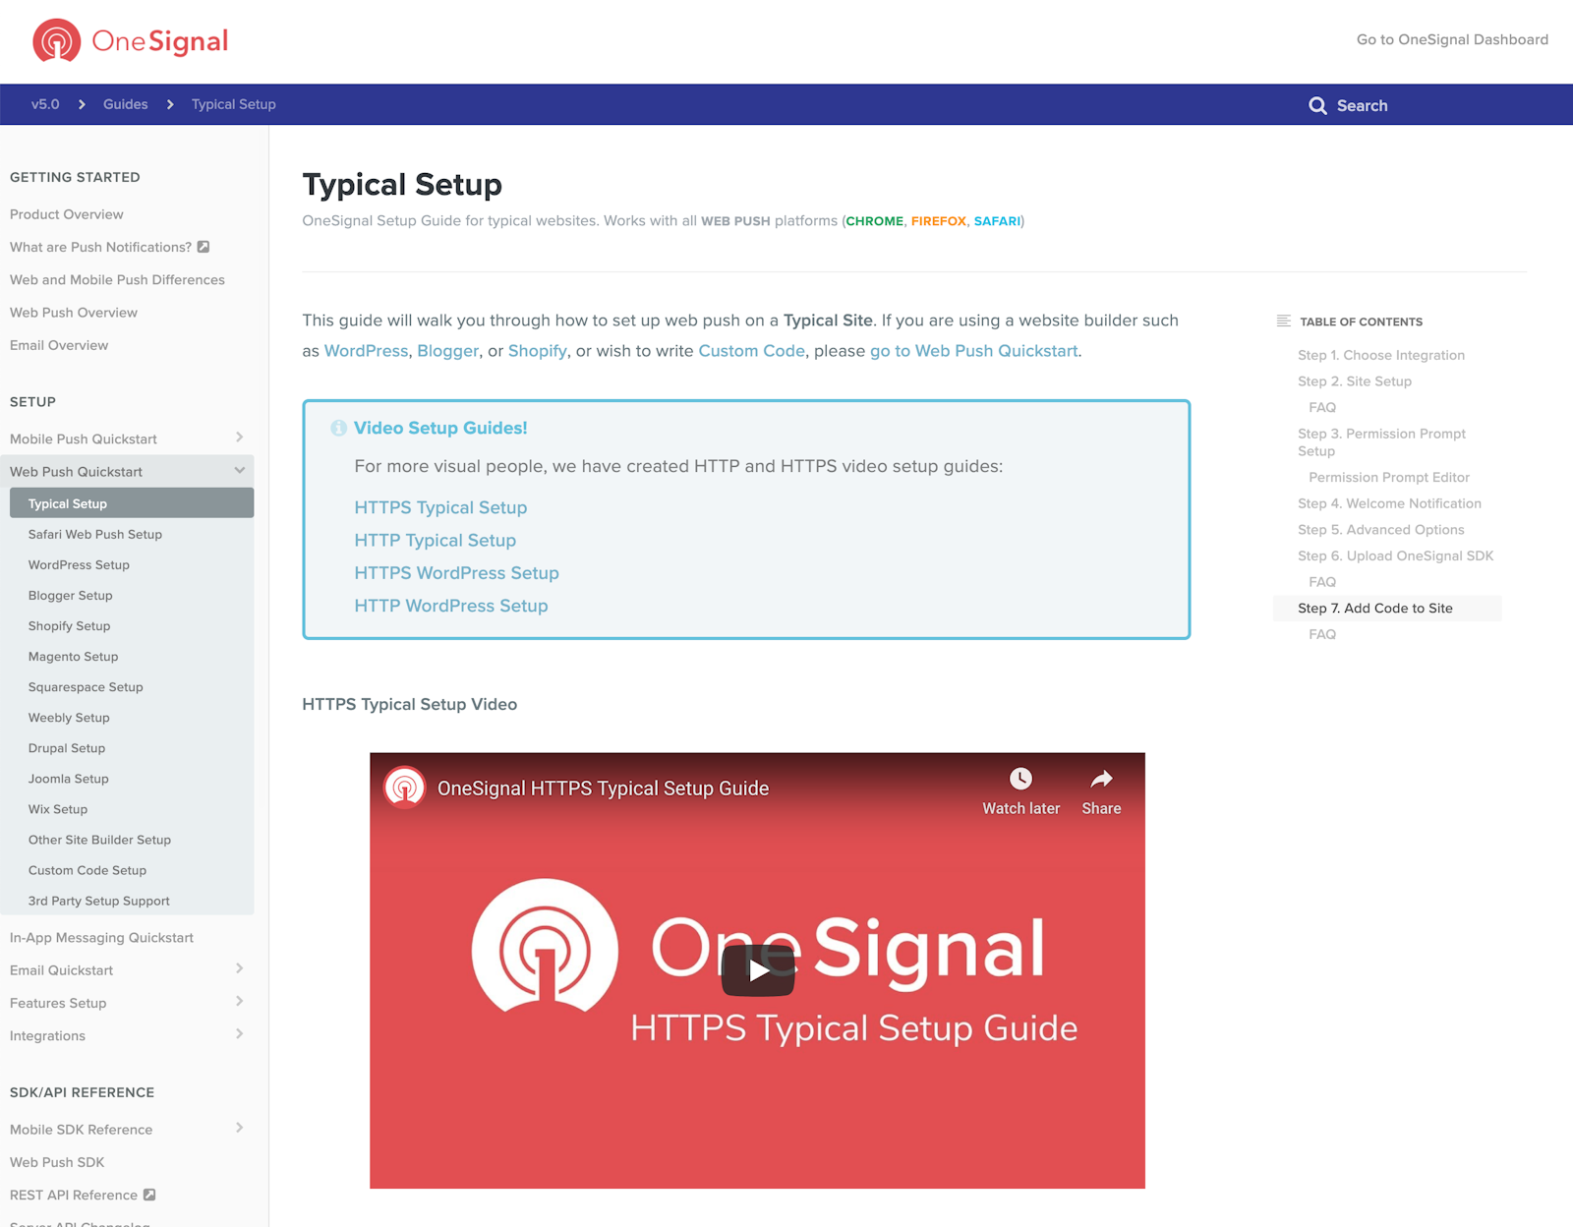
Task: Open Drupal Setup in sidebar
Action: [x=67, y=747]
